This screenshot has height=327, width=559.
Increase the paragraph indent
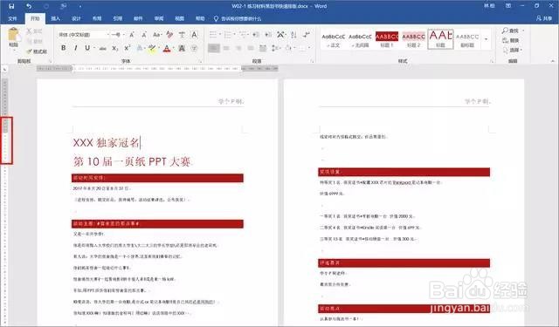point(268,35)
